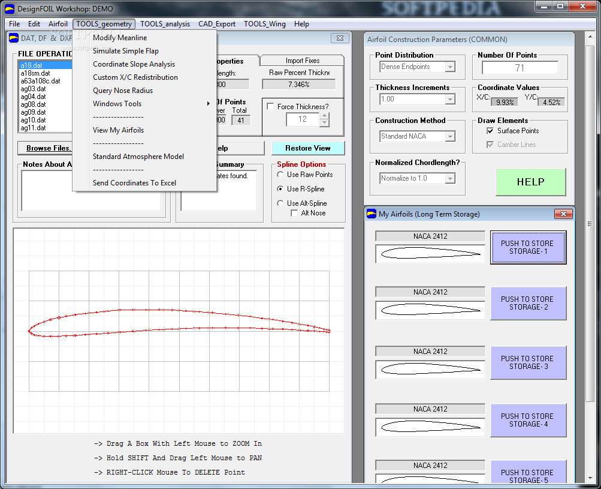The image size is (601, 489).
Task: Click the Number Of Points field
Action: point(520,68)
